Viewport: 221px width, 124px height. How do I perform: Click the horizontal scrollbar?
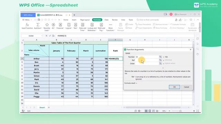point(153,107)
